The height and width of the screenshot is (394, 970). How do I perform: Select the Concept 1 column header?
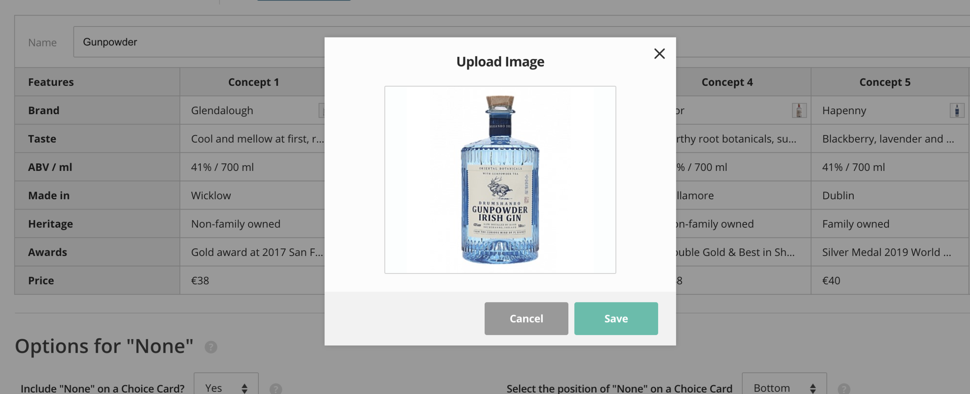tap(253, 82)
